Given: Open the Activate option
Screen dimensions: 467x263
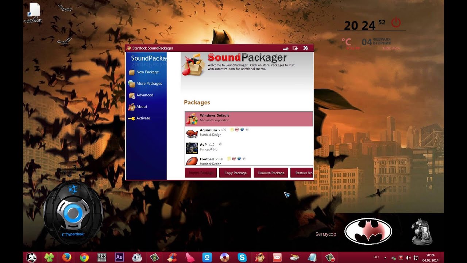Looking at the screenshot, I should click(x=143, y=118).
